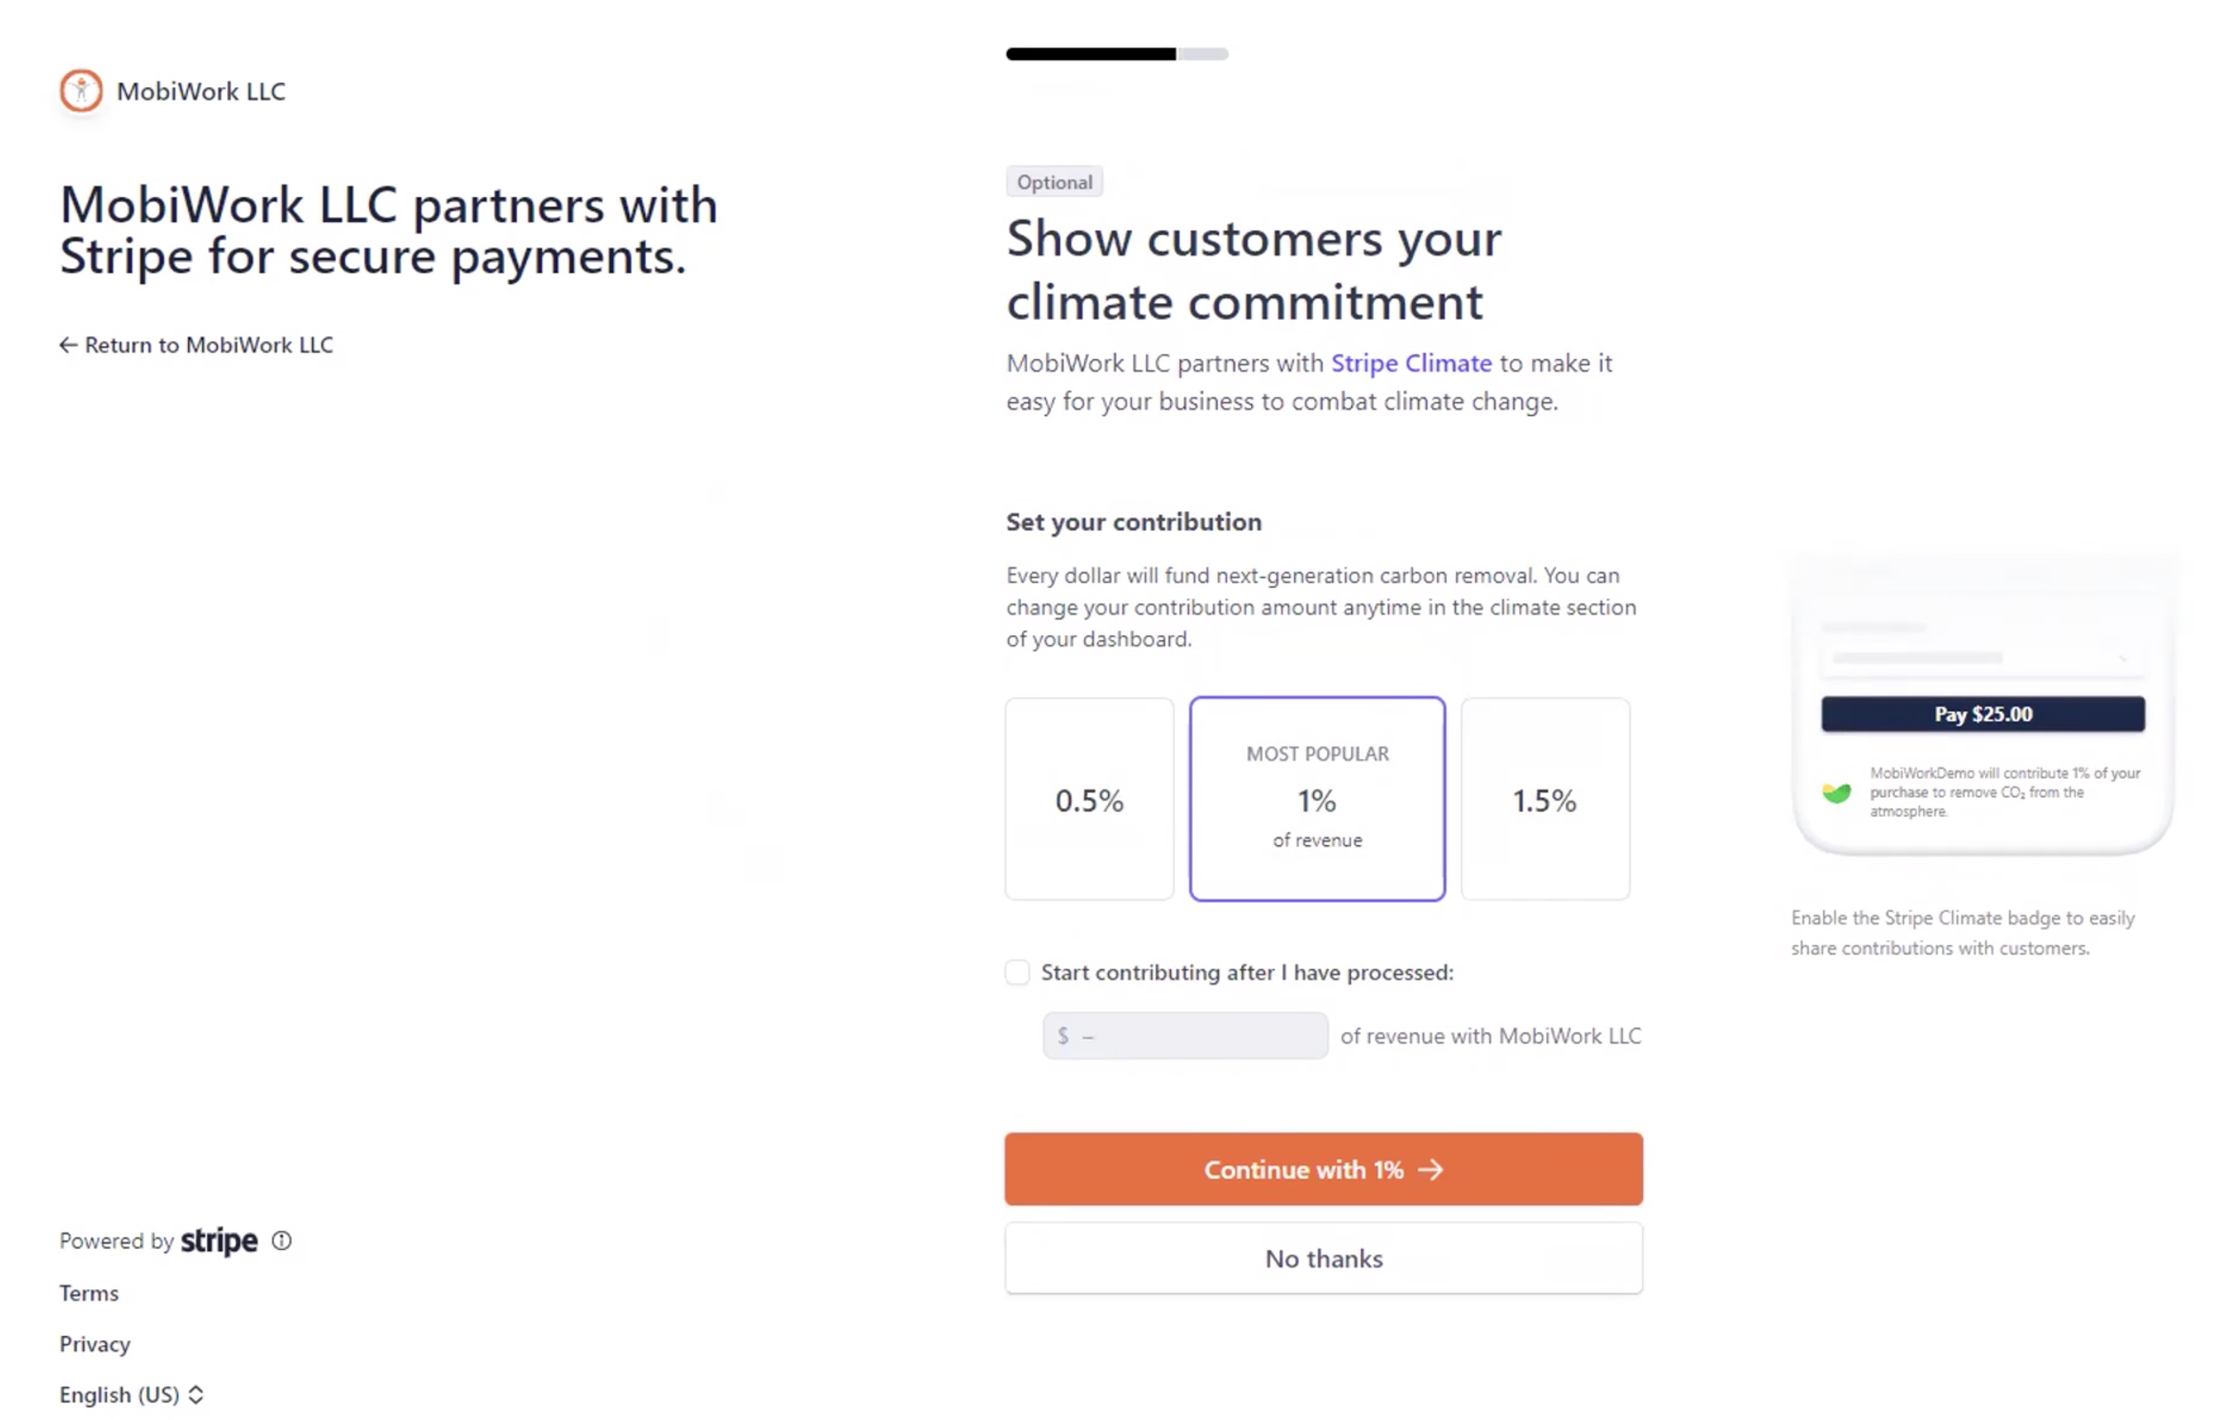Open the Terms link
The height and width of the screenshot is (1420, 2227).
tap(89, 1292)
